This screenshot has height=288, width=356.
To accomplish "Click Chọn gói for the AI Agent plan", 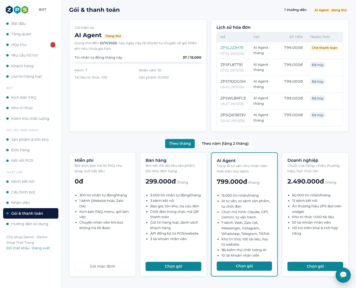I will point(244,266).
